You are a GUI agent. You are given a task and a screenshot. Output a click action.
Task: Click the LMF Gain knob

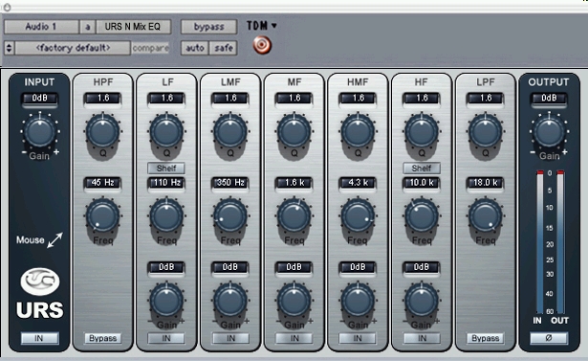pyautogui.click(x=230, y=301)
